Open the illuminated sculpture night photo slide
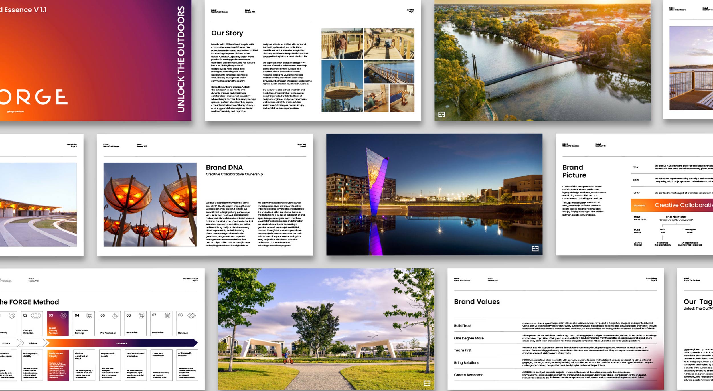The image size is (713, 391). tap(434, 195)
